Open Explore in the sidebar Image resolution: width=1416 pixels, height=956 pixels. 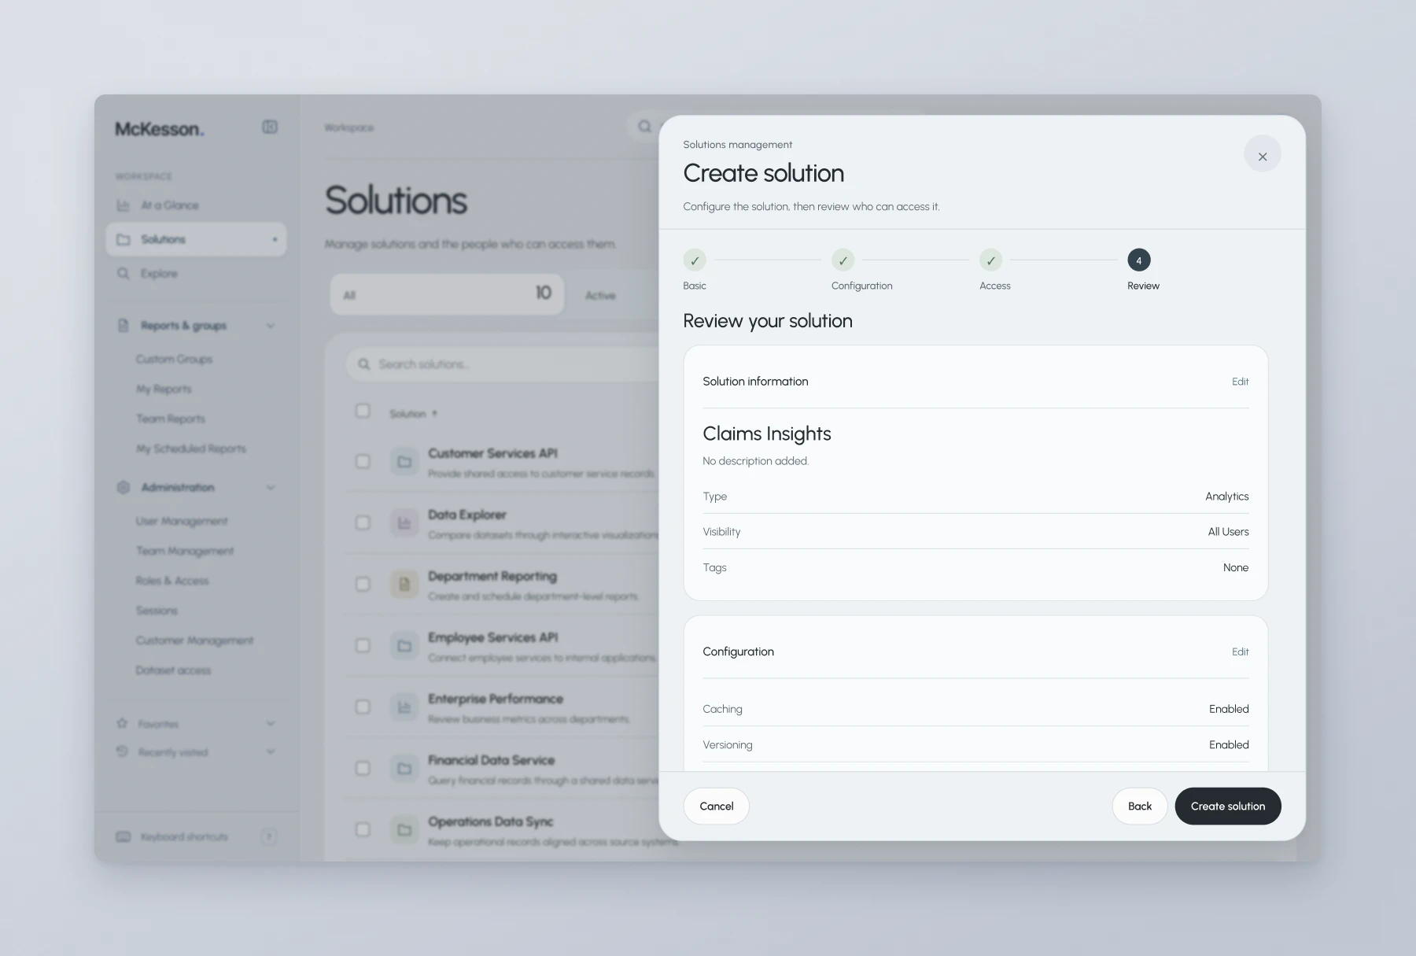coord(195,274)
